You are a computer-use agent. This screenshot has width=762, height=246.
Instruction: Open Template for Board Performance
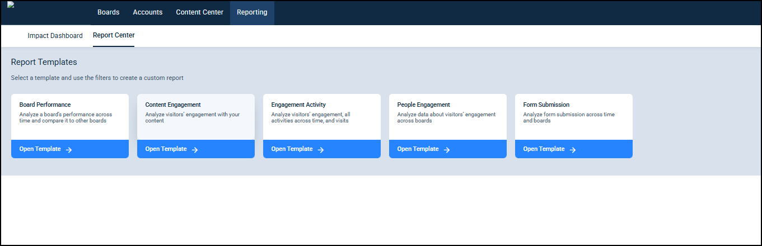[40, 149]
